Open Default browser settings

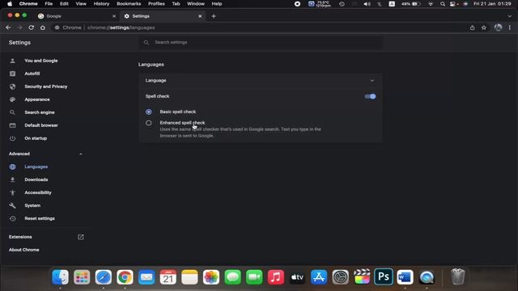tap(41, 125)
